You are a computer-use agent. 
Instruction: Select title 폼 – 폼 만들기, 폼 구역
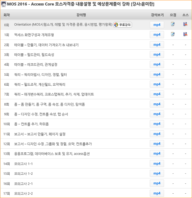50,104
